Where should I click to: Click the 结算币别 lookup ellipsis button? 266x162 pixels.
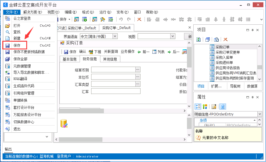pyautogui.click(x=138, y=70)
